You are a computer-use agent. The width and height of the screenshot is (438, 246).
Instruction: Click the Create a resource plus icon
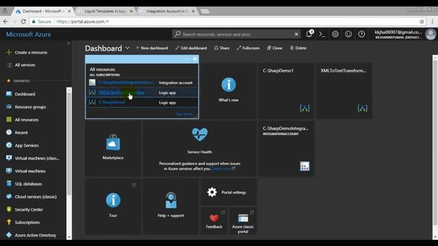(x=9, y=52)
